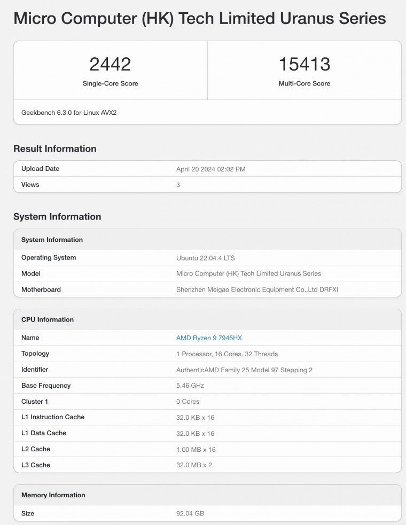The height and width of the screenshot is (525, 406).
Task: Click the Base Frequency label
Action: (x=46, y=386)
